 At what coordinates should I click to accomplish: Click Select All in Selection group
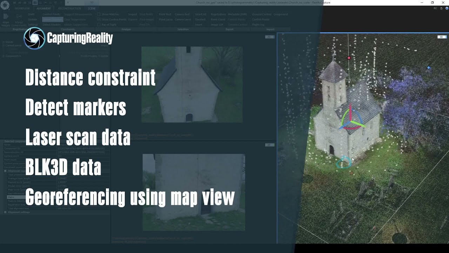[x=200, y=14]
